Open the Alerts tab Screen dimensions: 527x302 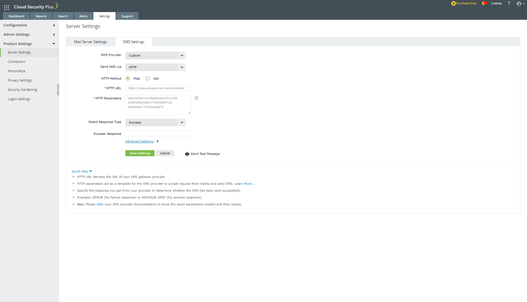tap(83, 16)
